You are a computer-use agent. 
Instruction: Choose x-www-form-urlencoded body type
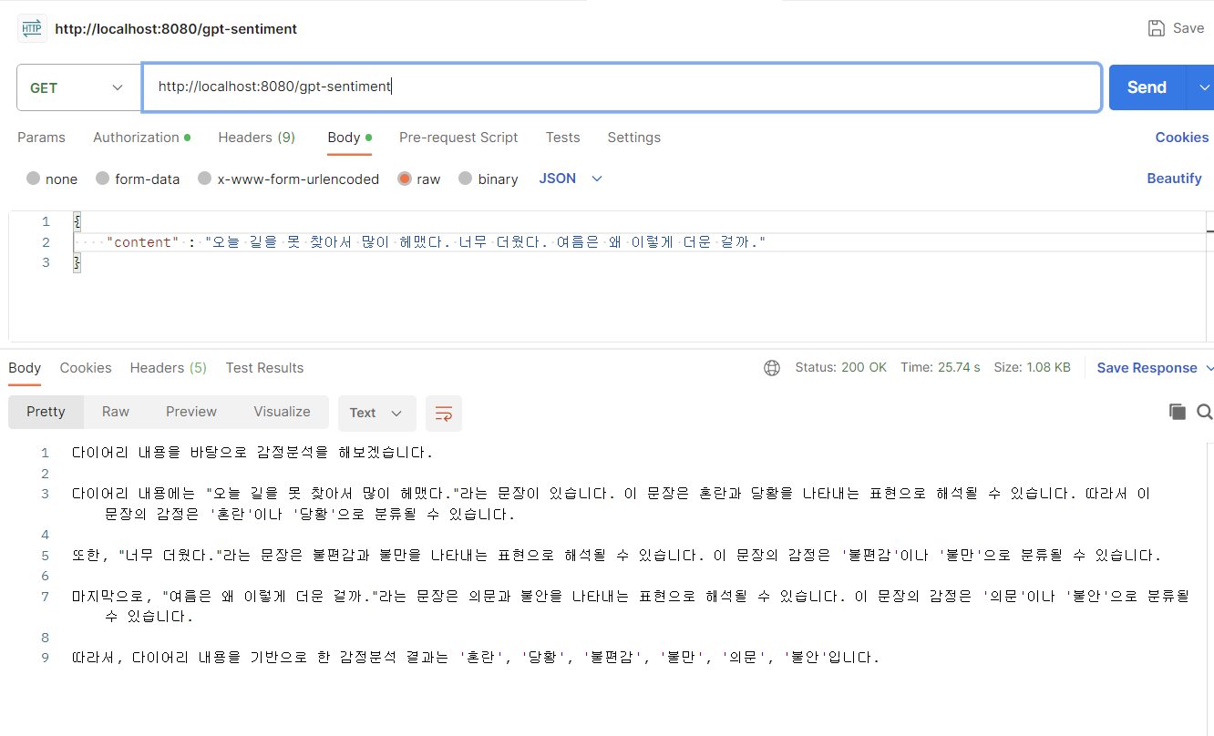pos(205,179)
